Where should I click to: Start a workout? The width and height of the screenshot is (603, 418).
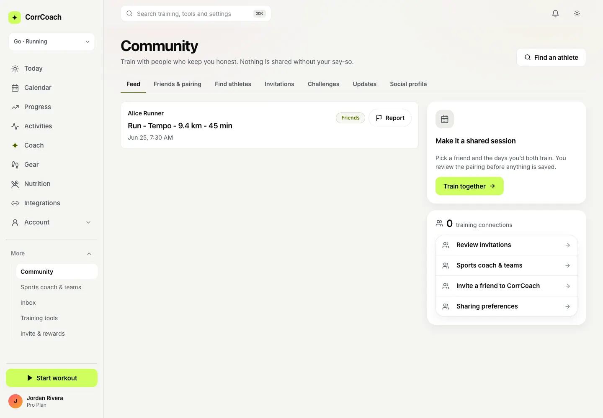click(x=52, y=378)
